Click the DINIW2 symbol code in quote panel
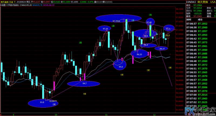The width and height of the screenshot is (216, 116). tap(191, 2)
